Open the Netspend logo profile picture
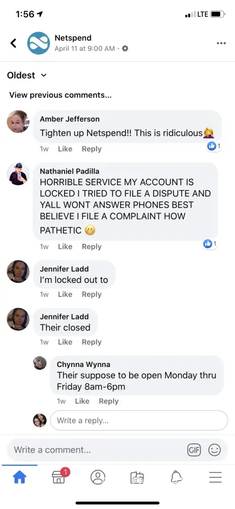This screenshot has width=235, height=509. [x=39, y=43]
